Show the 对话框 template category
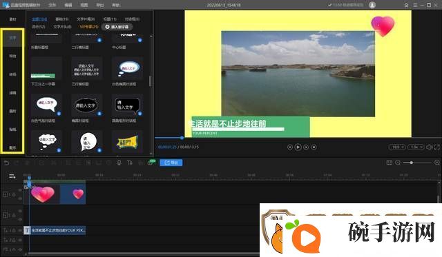Screen dimensions: 442x257 [132, 19]
